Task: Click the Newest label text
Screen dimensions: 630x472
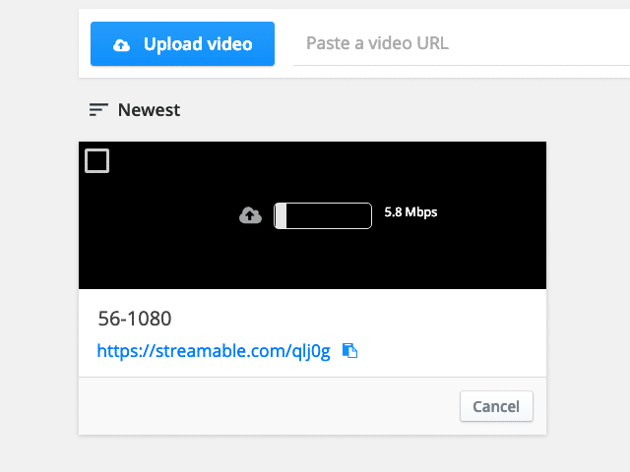Action: (x=149, y=109)
